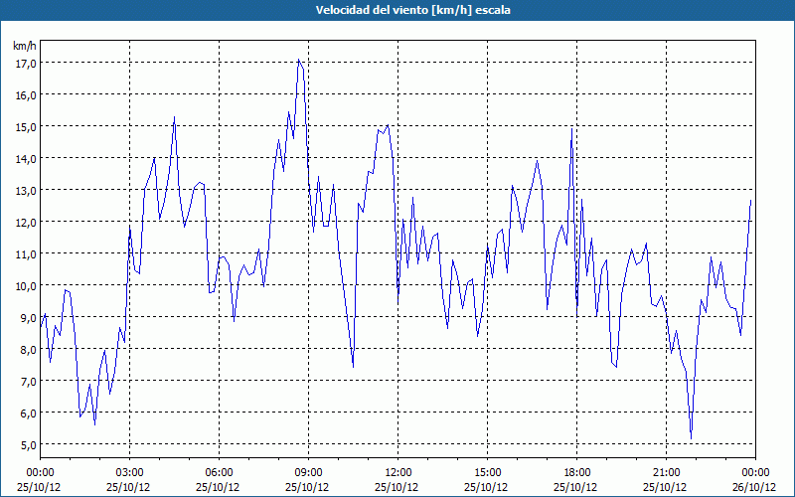This screenshot has height=497, width=795.
Task: Click the 10,0 y-axis value
Action: (26, 285)
